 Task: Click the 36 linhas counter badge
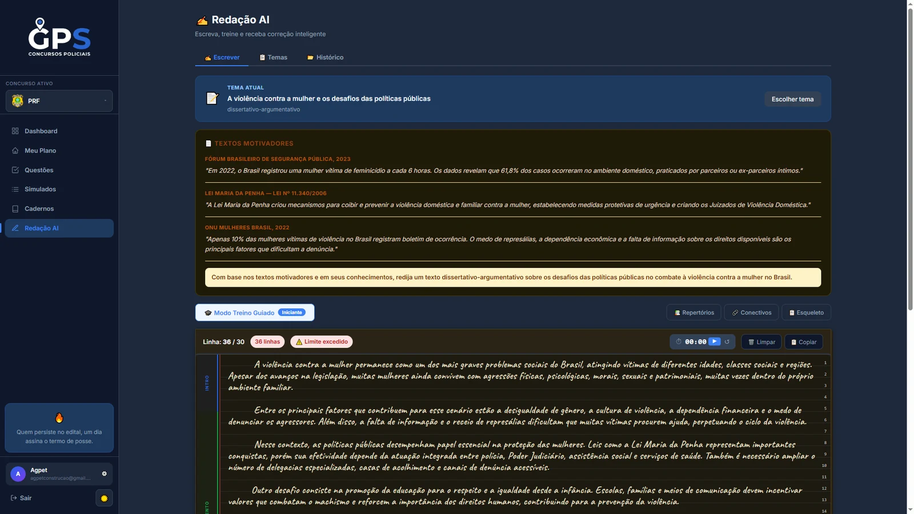click(x=267, y=342)
